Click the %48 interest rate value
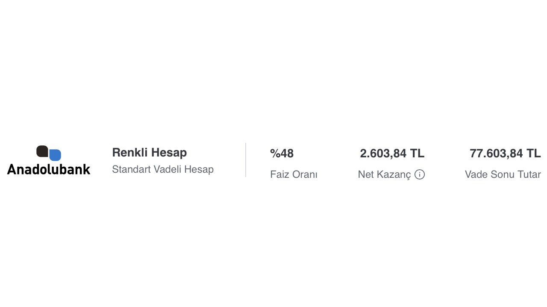This screenshot has height=307, width=547. (x=282, y=153)
